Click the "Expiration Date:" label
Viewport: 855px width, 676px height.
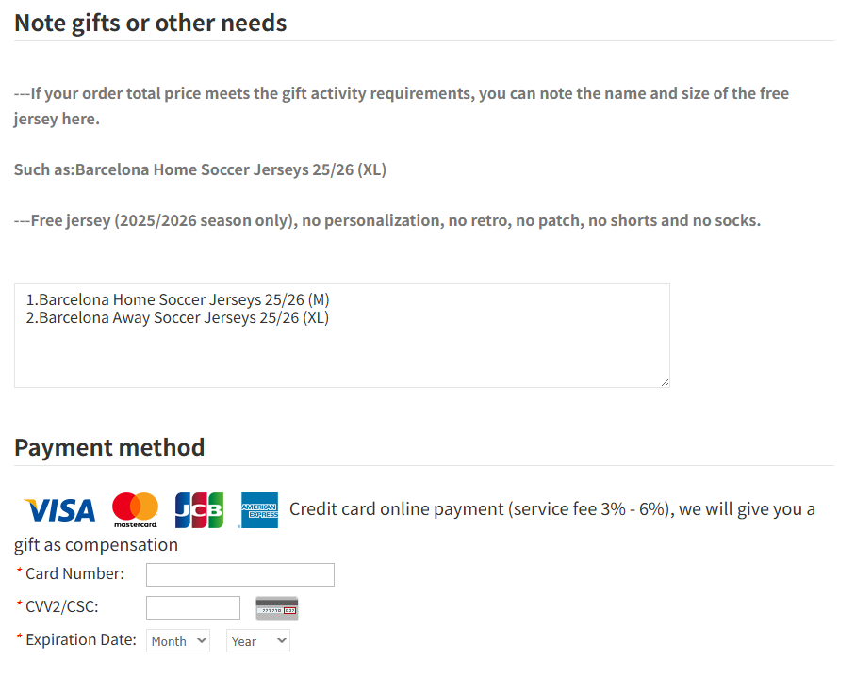pos(81,639)
